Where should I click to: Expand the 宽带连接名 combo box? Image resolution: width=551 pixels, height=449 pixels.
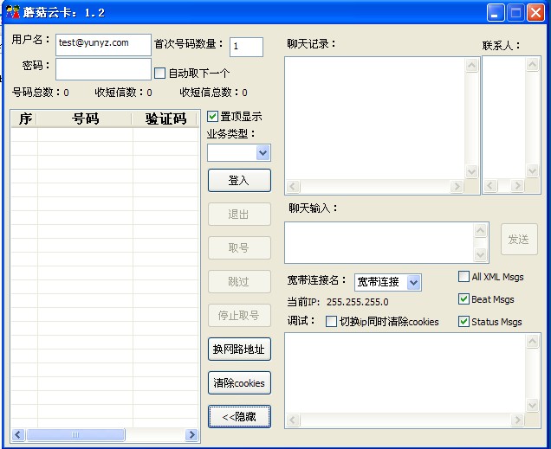coord(413,282)
